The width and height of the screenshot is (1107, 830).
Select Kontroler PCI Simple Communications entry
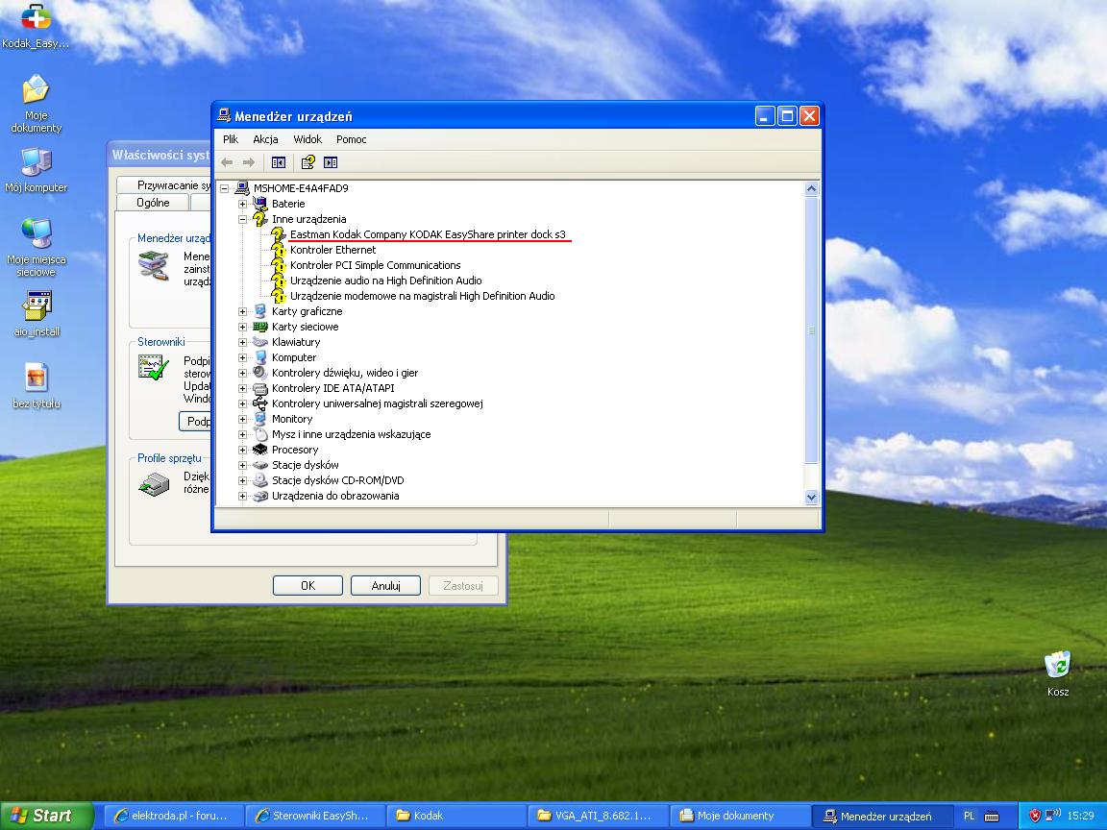tap(375, 265)
